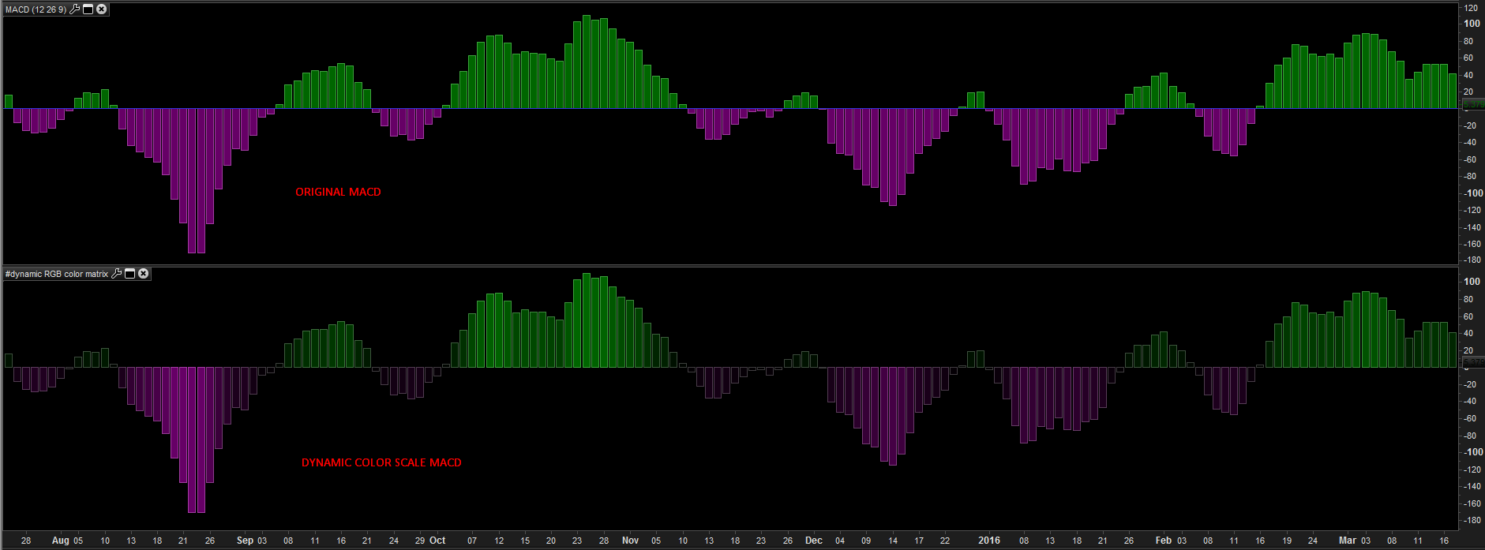Click the ORIGINAL MACD red text annotation
The width and height of the screenshot is (1485, 550).
pos(338,192)
